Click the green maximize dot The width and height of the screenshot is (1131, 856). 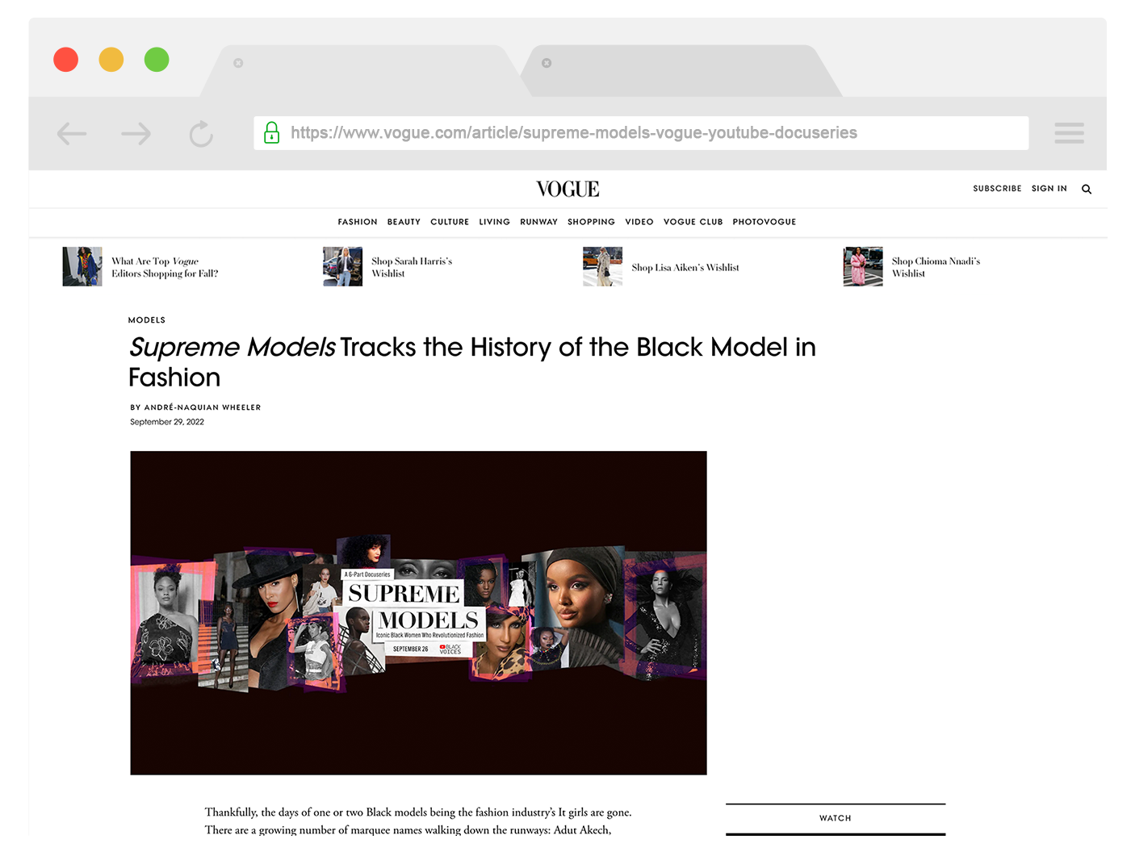157,60
